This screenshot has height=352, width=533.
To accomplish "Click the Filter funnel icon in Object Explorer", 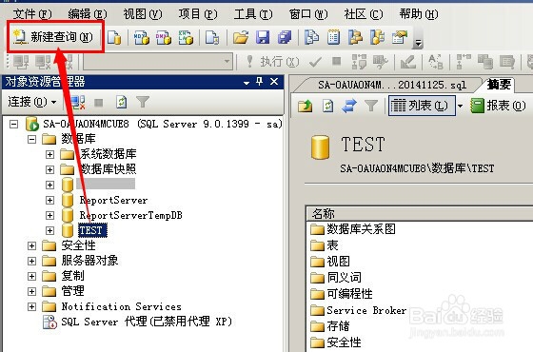I will point(143,102).
